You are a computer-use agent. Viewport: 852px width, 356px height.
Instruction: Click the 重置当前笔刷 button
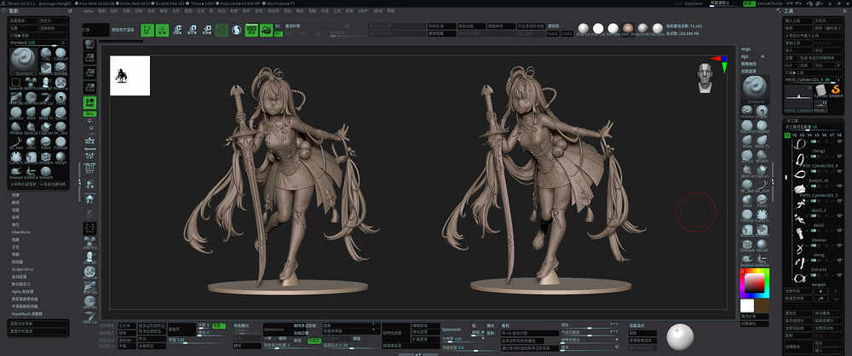click(x=38, y=323)
